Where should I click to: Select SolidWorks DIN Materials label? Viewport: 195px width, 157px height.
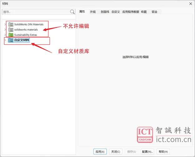tap(29, 24)
